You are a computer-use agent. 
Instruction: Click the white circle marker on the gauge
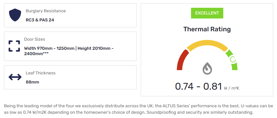pos(233,60)
